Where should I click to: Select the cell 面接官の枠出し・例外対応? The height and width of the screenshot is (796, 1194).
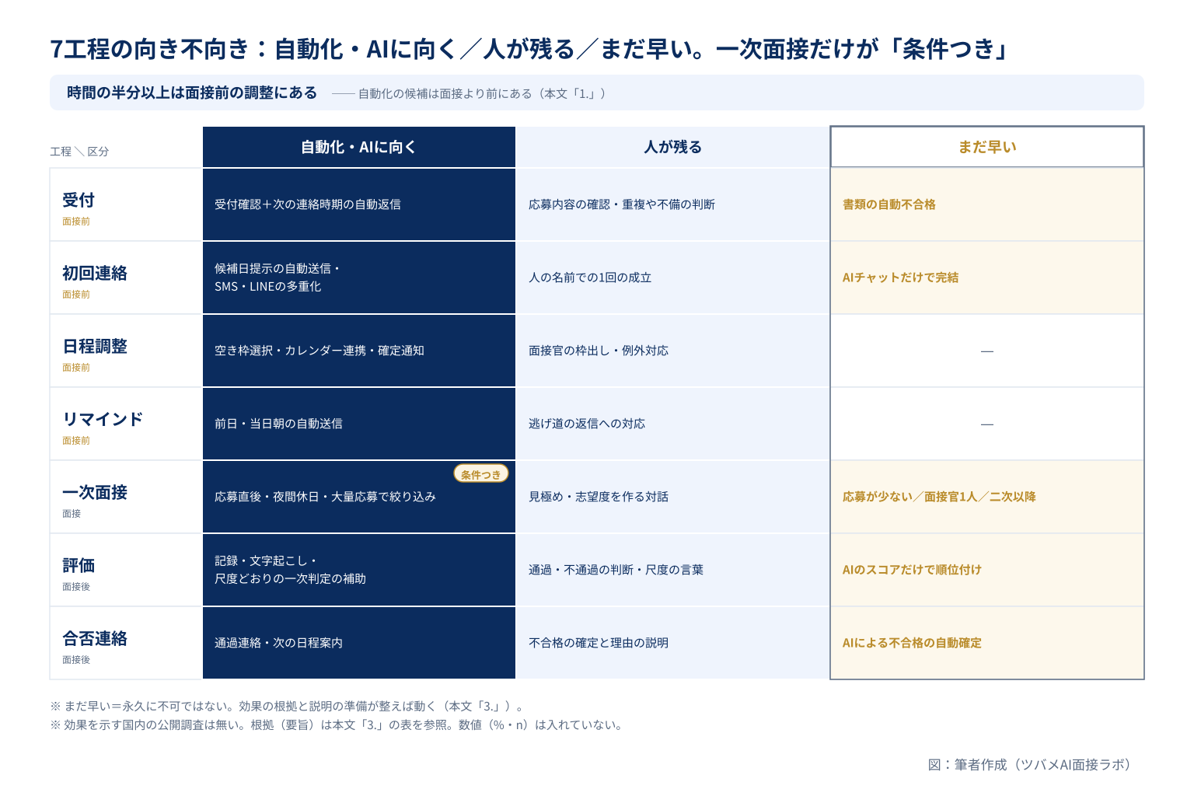point(673,351)
